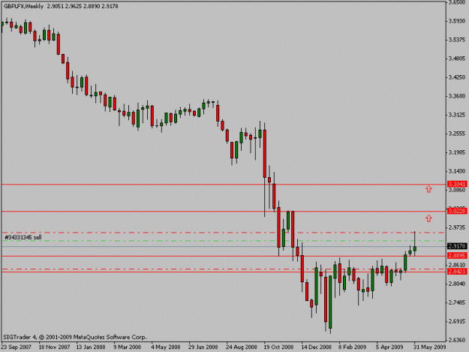This screenshot has height=352, width=469.
Task: Click the 13 Jan 2008 date label
Action: coord(91,347)
